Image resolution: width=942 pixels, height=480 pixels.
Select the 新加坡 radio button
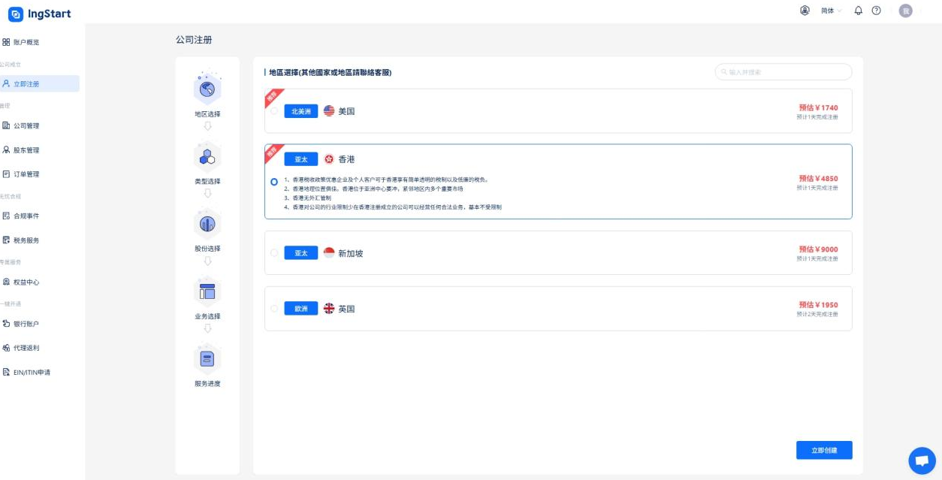[x=274, y=253]
